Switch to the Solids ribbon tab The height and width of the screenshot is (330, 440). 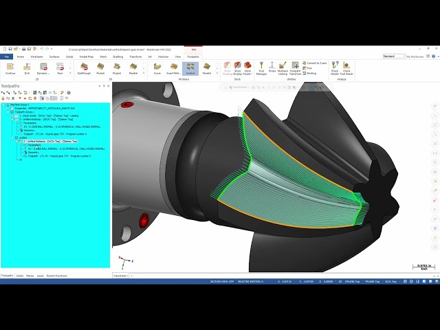click(69, 56)
